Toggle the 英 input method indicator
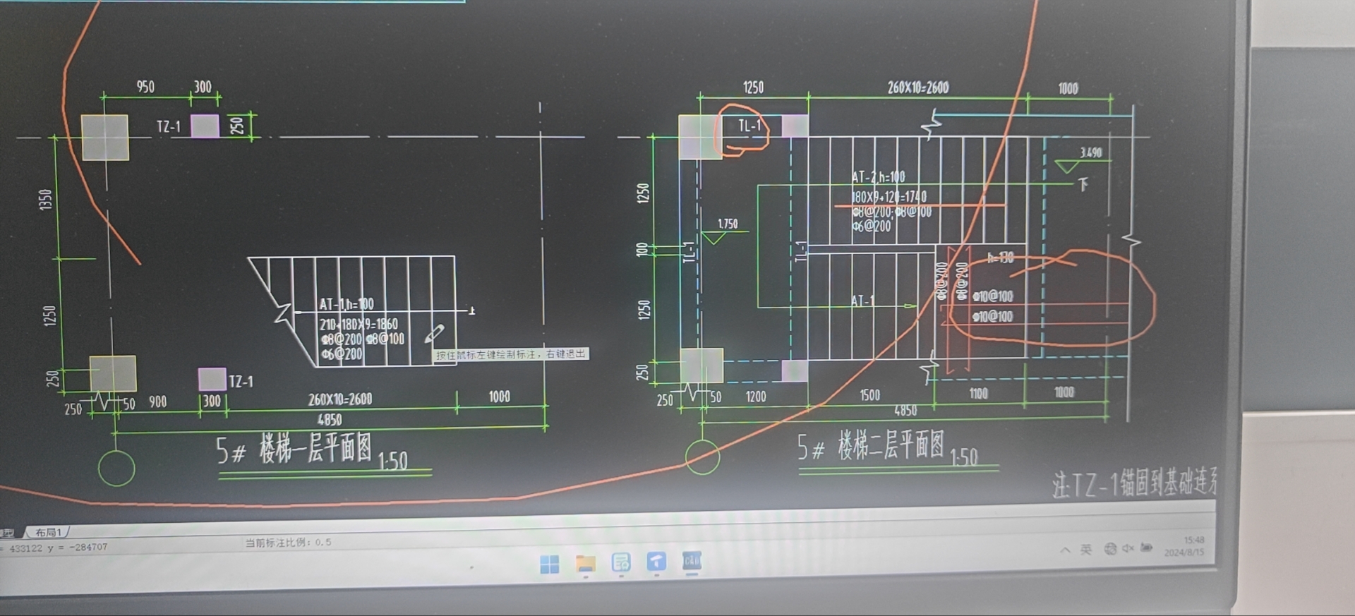This screenshot has height=616, width=1355. 1086,549
